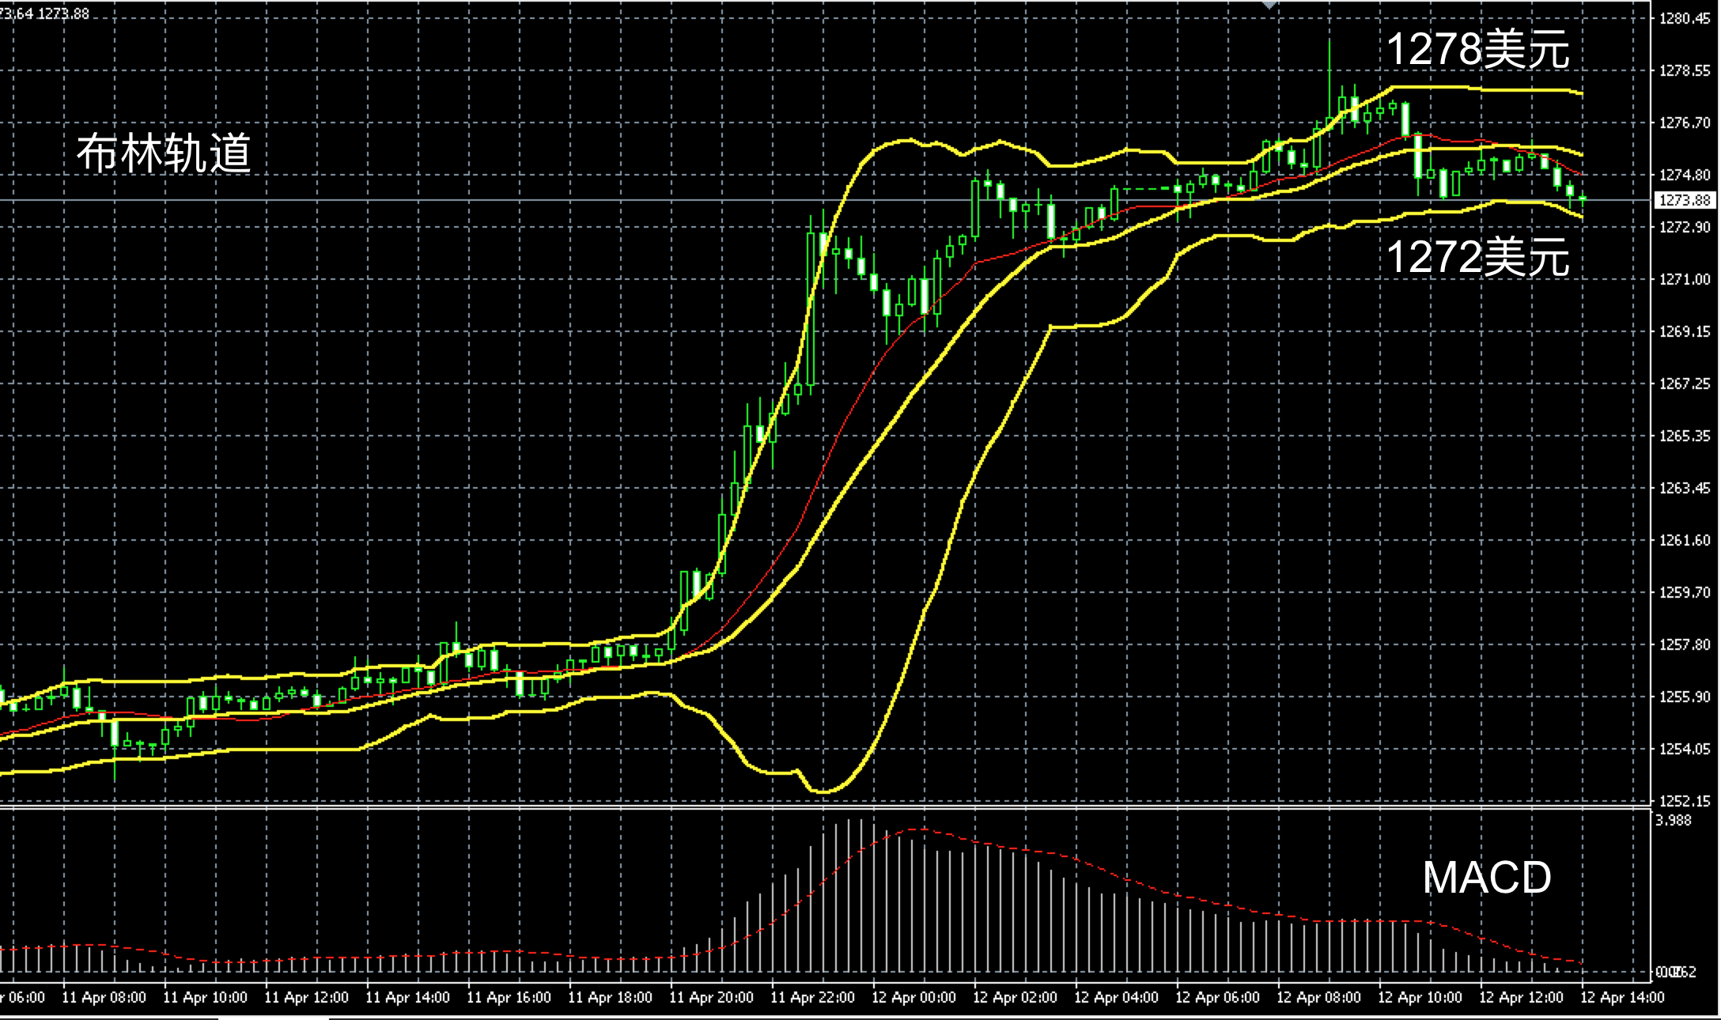Select the 1278美元 text label
Screen dimensions: 1721x1020
(1477, 51)
